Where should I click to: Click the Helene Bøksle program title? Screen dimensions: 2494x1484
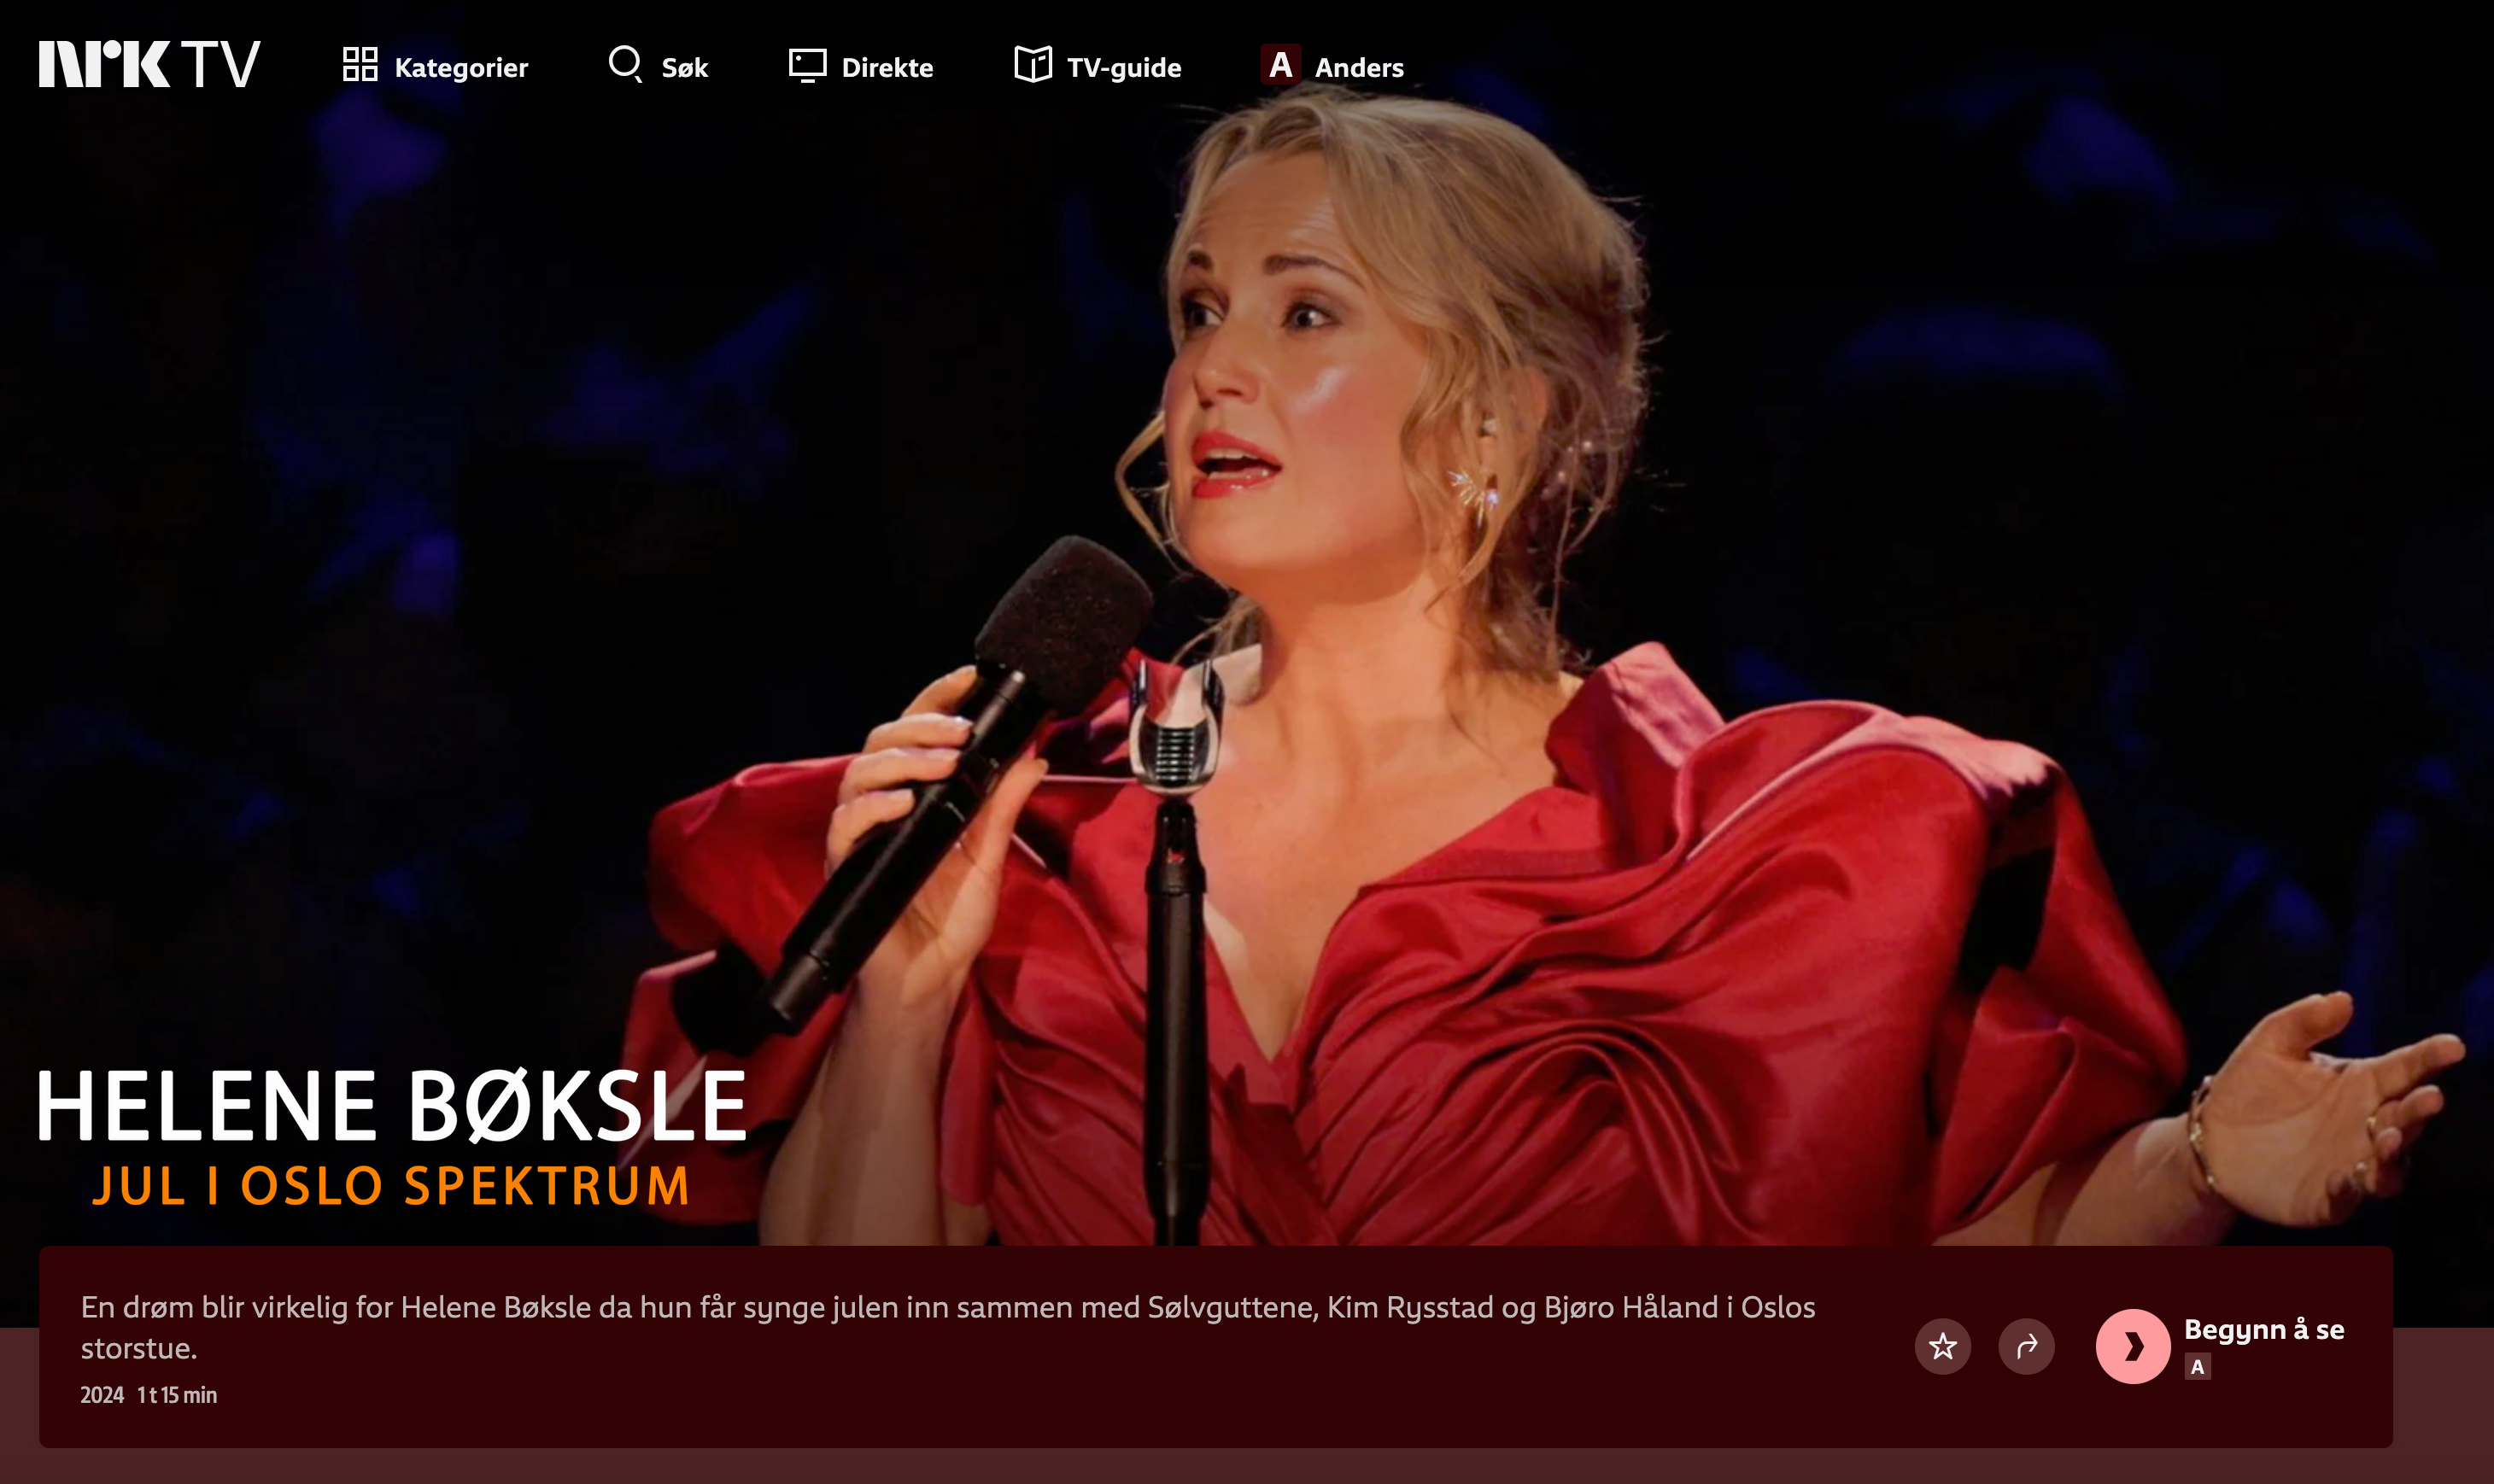click(392, 1106)
